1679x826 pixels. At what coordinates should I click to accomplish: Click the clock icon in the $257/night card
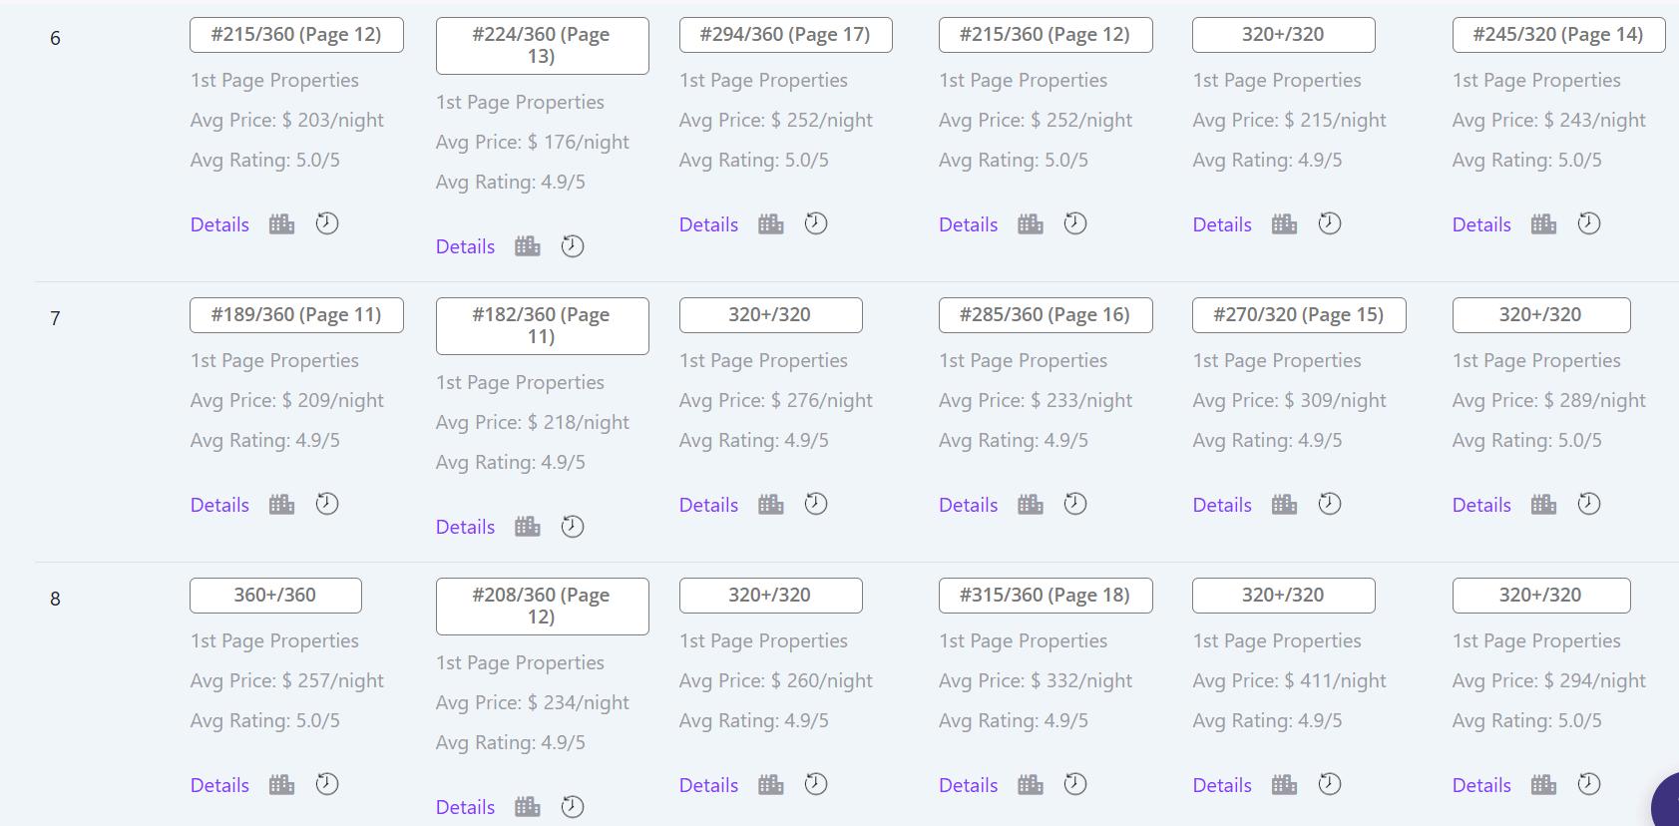coord(327,784)
